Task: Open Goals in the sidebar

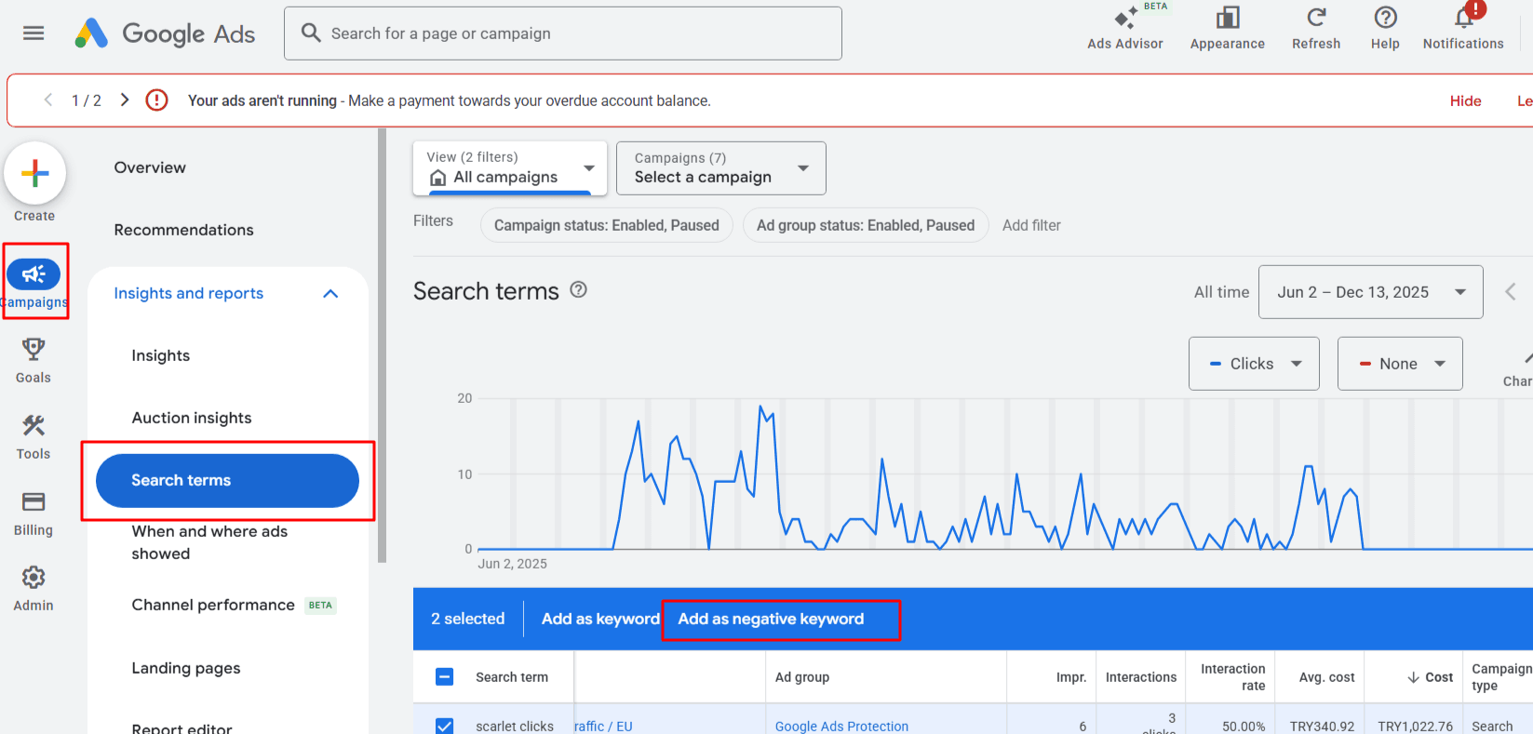Action: pos(34,360)
